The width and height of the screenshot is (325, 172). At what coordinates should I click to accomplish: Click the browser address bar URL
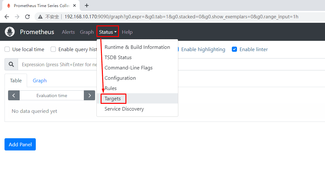(x=181, y=17)
